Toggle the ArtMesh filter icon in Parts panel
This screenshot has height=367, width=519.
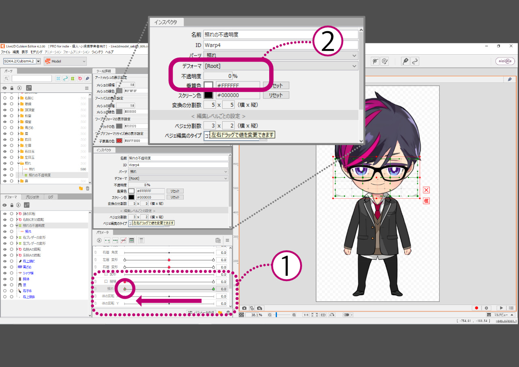[58, 79]
